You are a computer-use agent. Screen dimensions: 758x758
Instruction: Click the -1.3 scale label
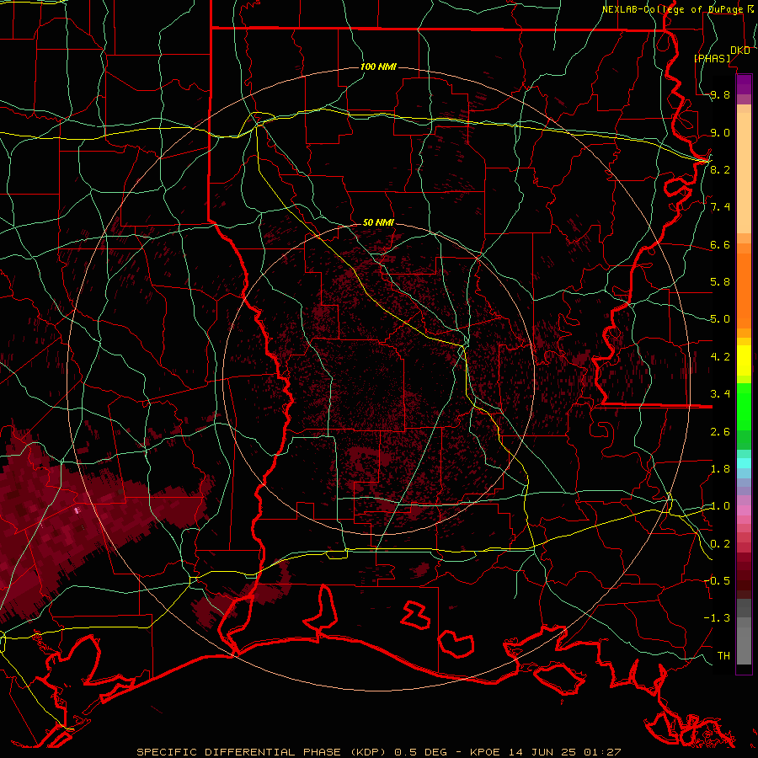717,618
